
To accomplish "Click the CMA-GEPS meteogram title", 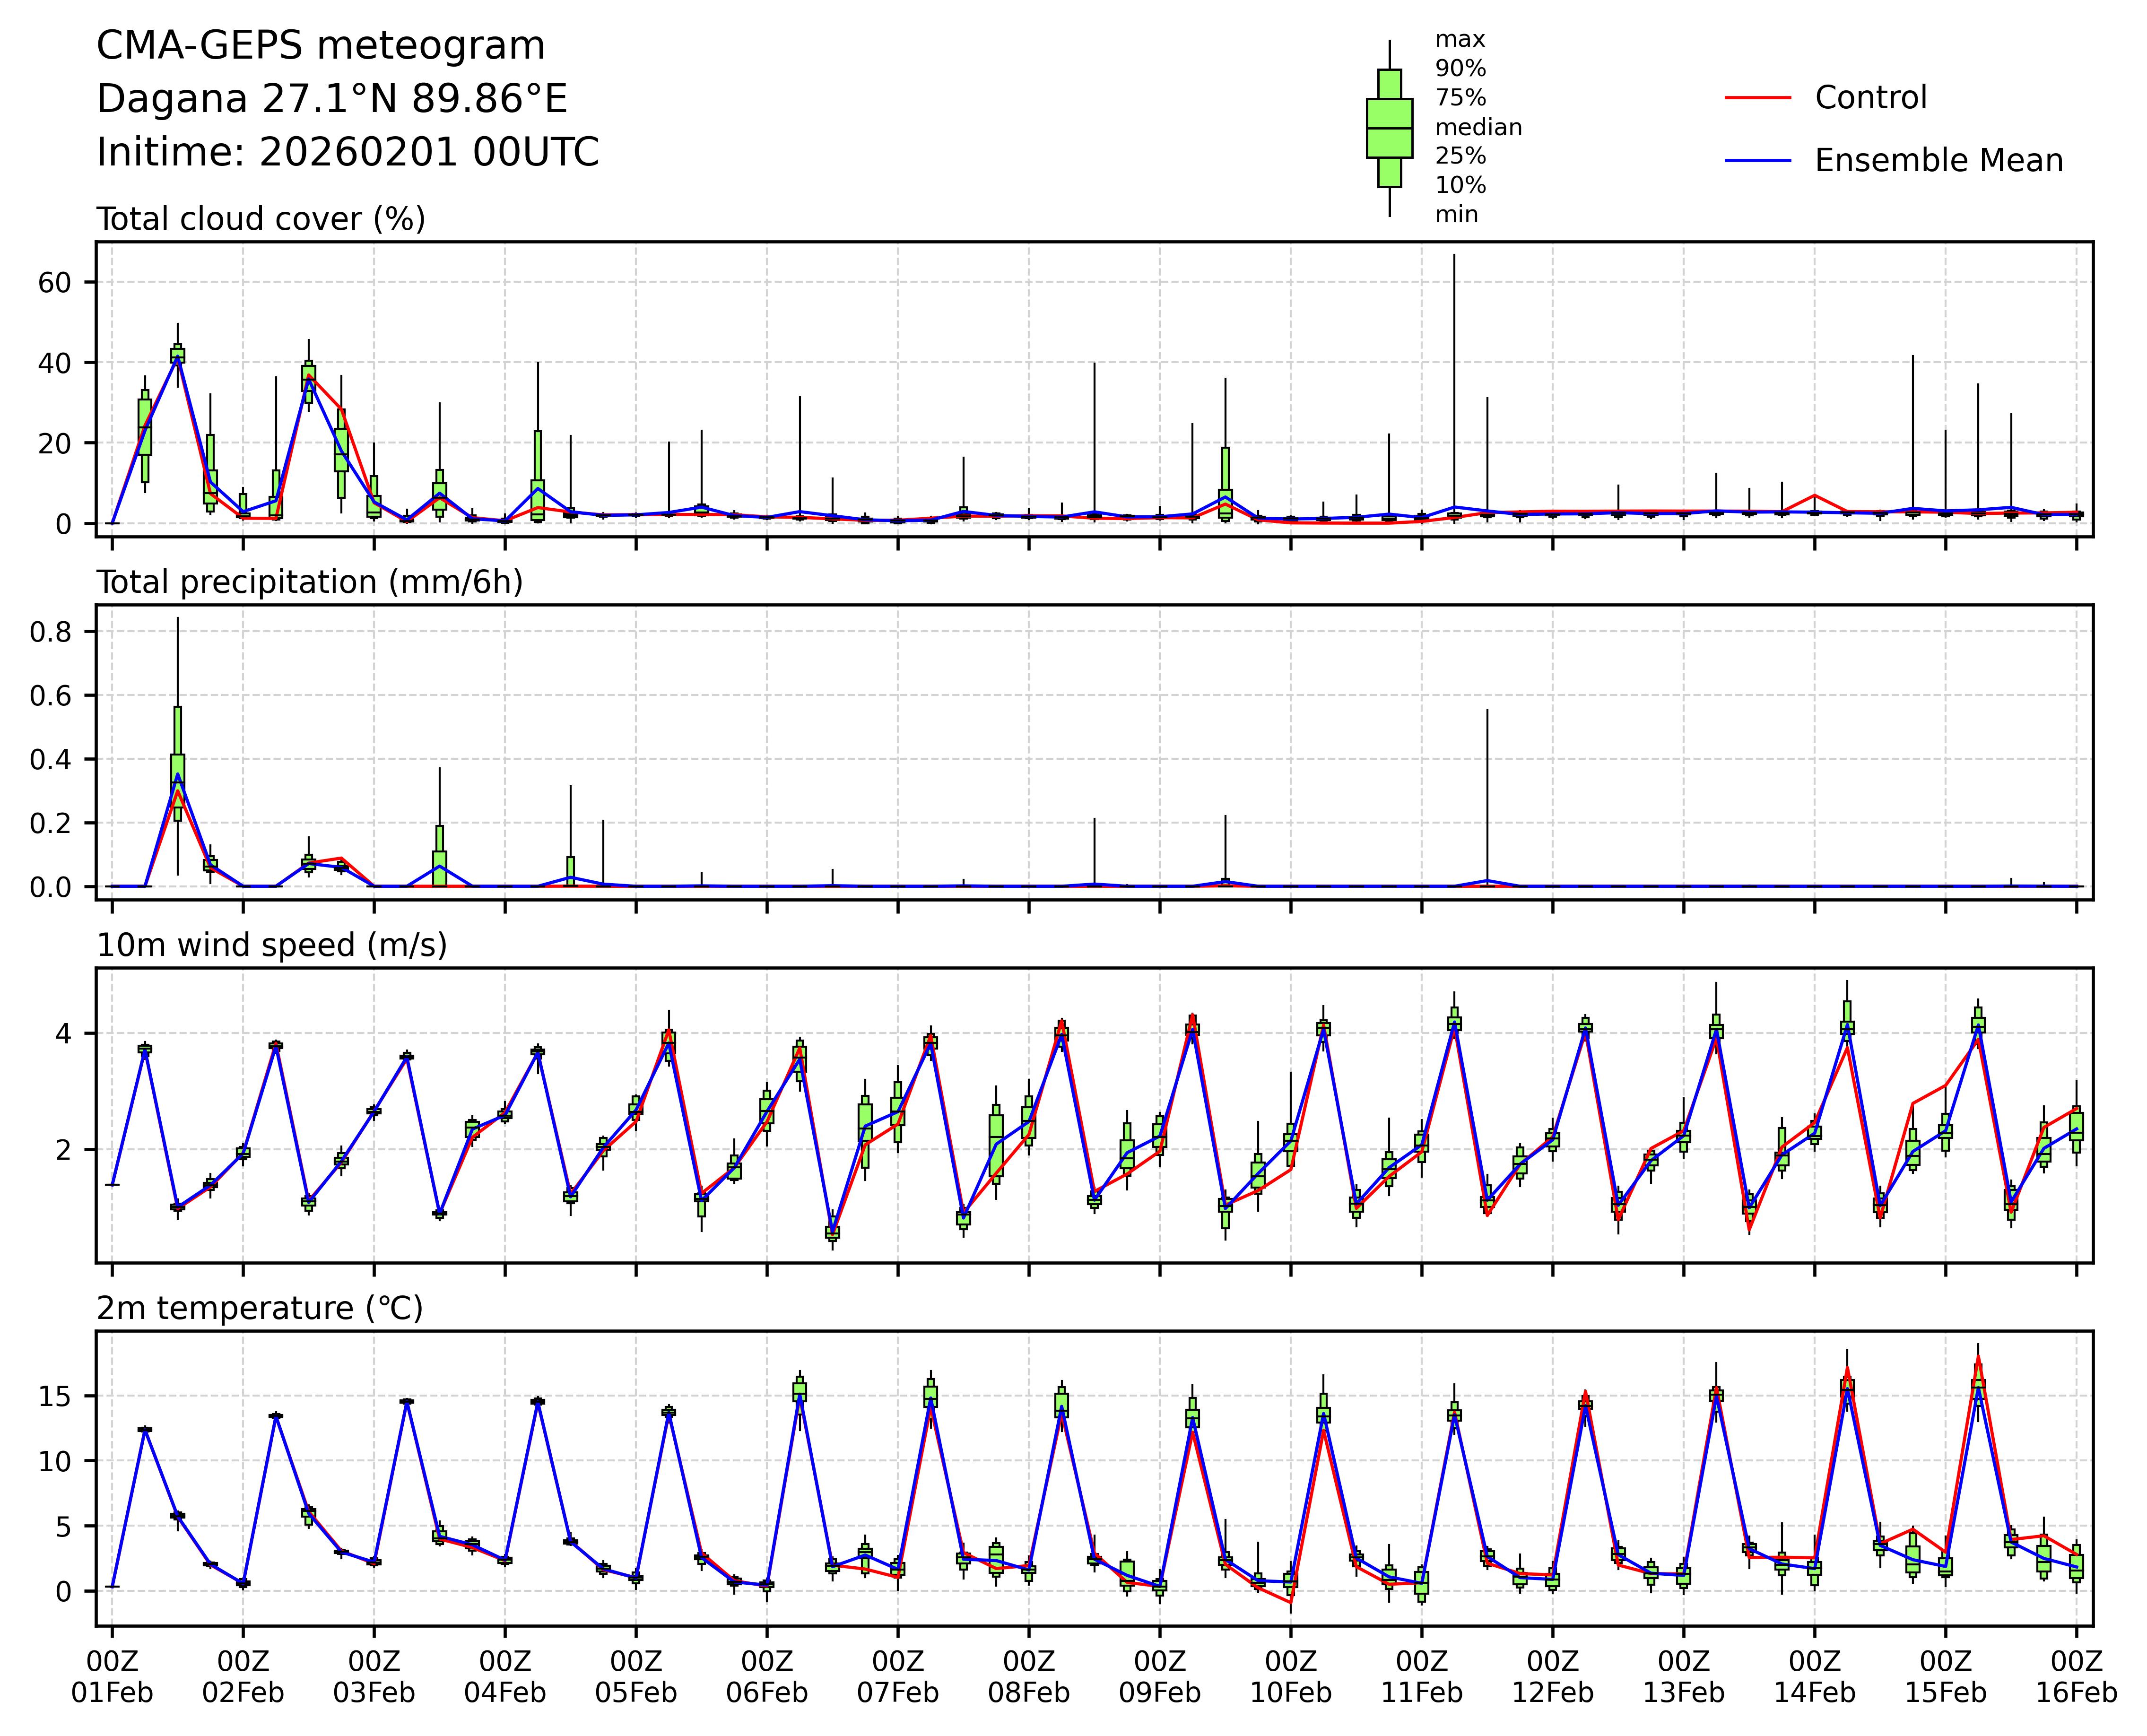I will pyautogui.click(x=320, y=46).
